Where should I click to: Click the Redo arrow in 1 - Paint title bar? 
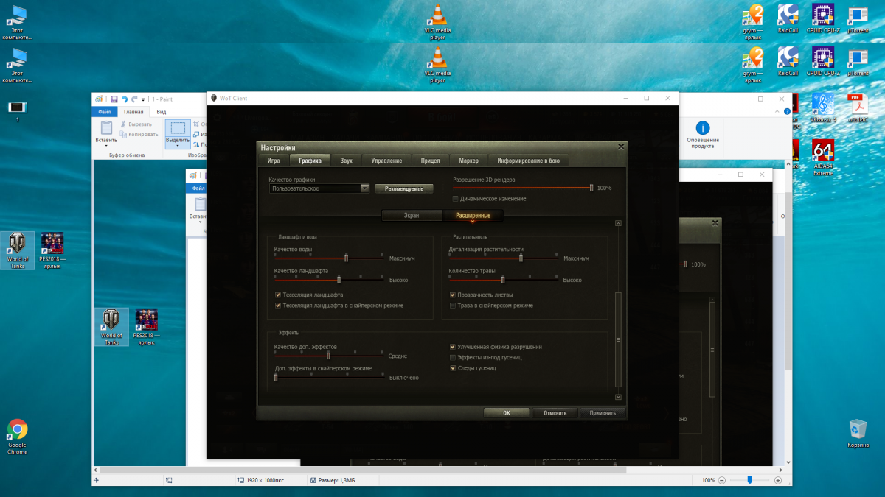pos(135,99)
